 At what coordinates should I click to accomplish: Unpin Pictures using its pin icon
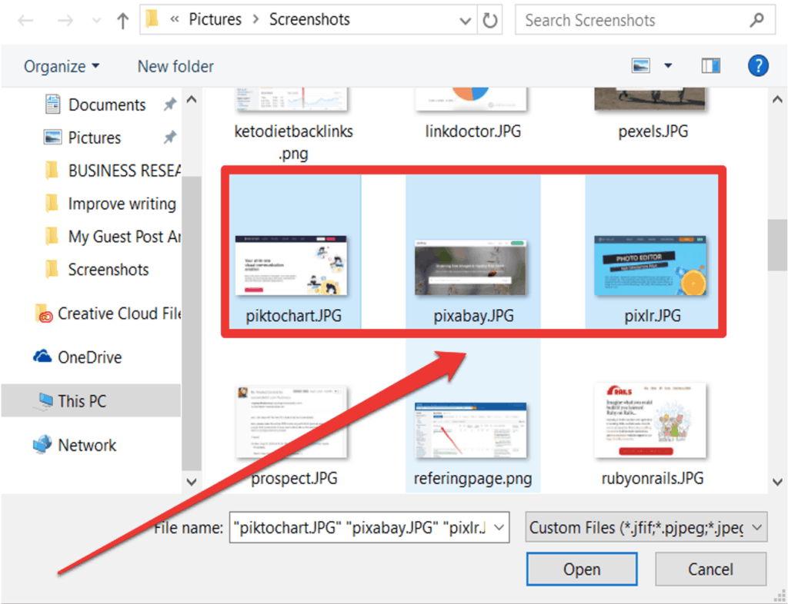tap(170, 137)
